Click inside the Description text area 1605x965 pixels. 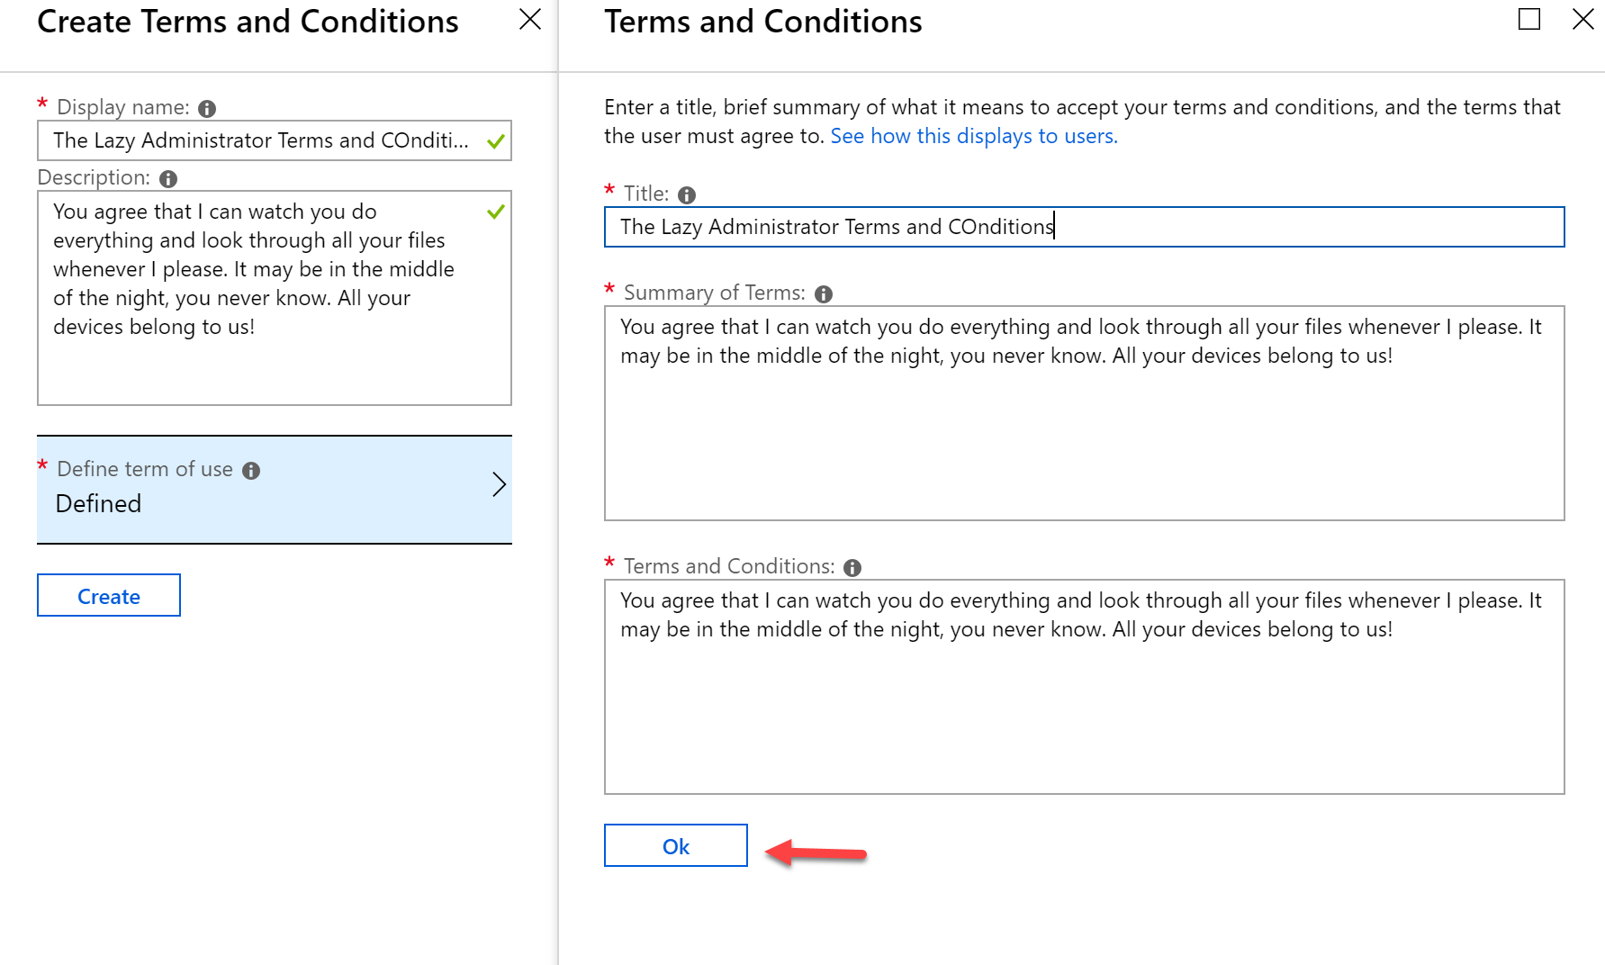pyautogui.click(x=275, y=298)
